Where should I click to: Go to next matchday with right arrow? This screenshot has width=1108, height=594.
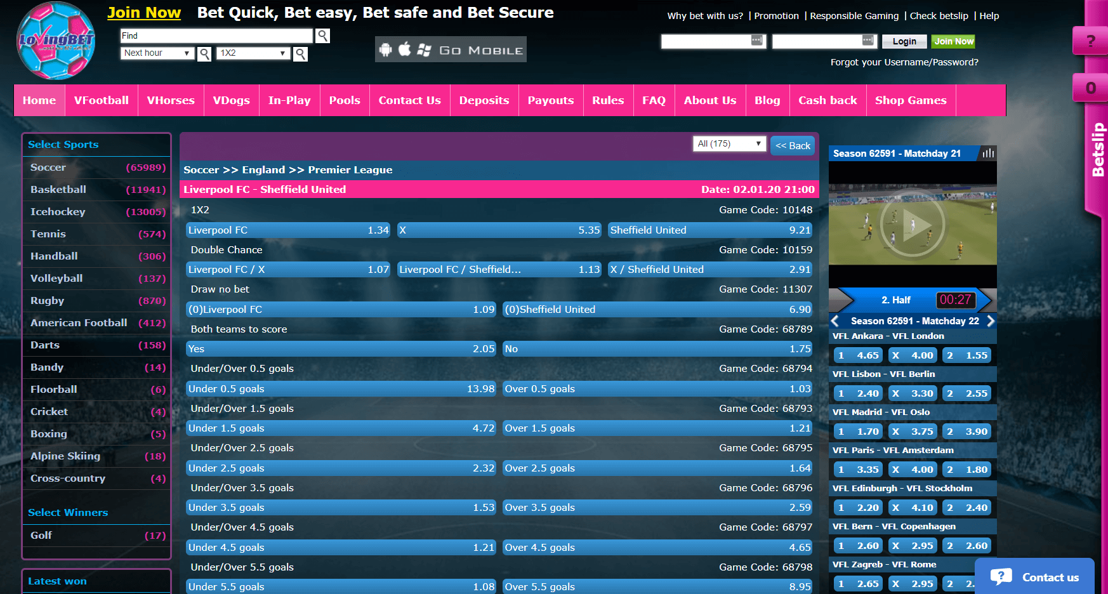(990, 321)
